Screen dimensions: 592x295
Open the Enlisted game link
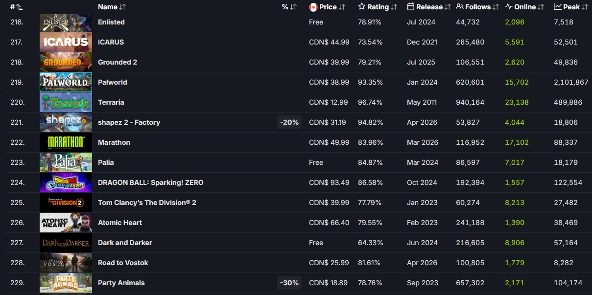point(111,22)
